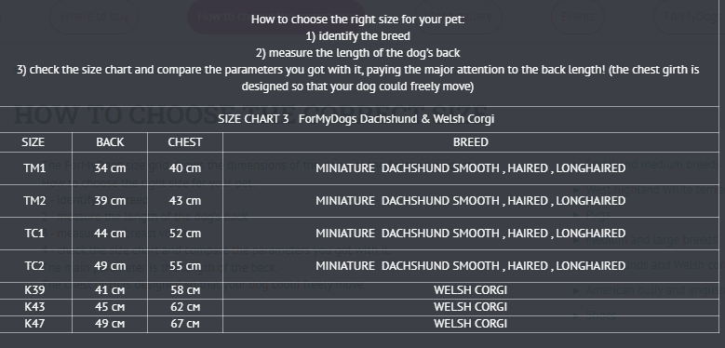Select the TM1 size cell
The image size is (725, 348).
coord(34,168)
